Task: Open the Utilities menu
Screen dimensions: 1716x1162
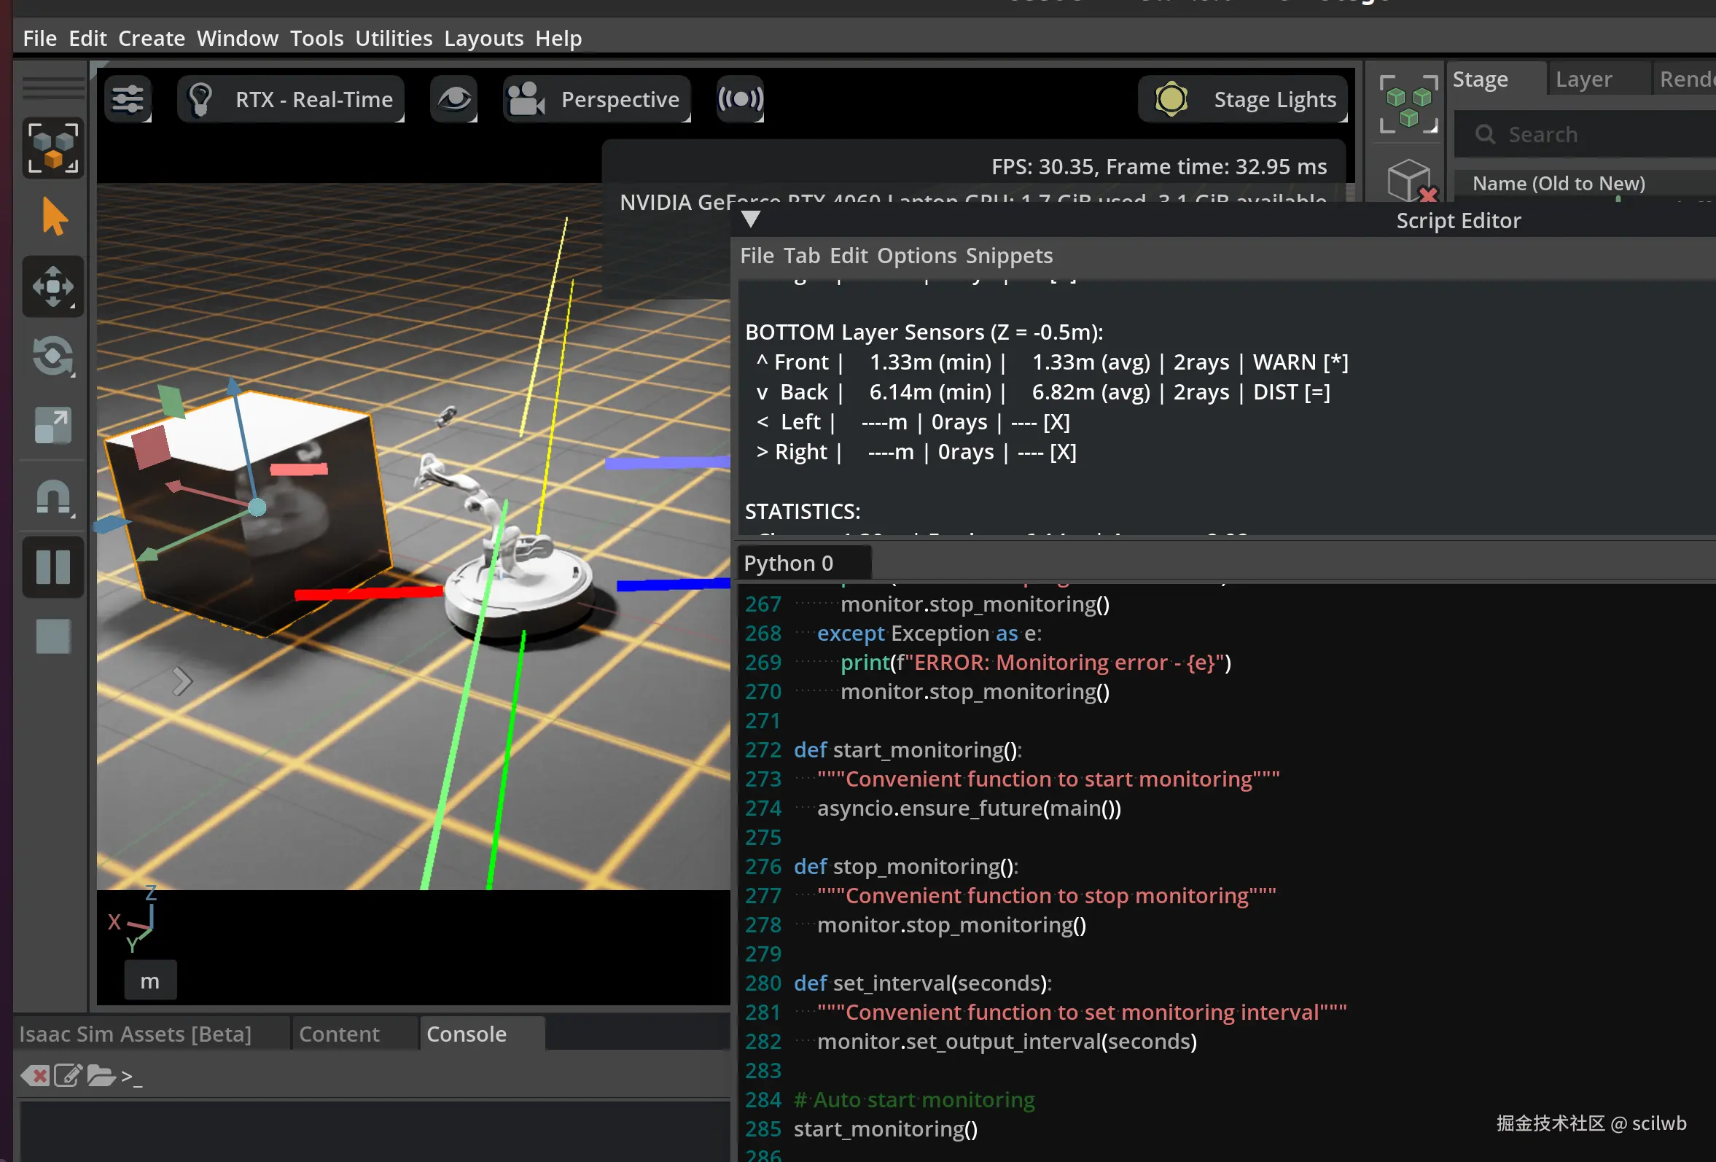Action: (x=394, y=39)
